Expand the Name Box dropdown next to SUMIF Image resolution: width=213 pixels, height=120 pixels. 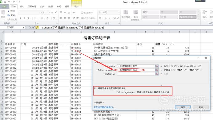pos(23,28)
